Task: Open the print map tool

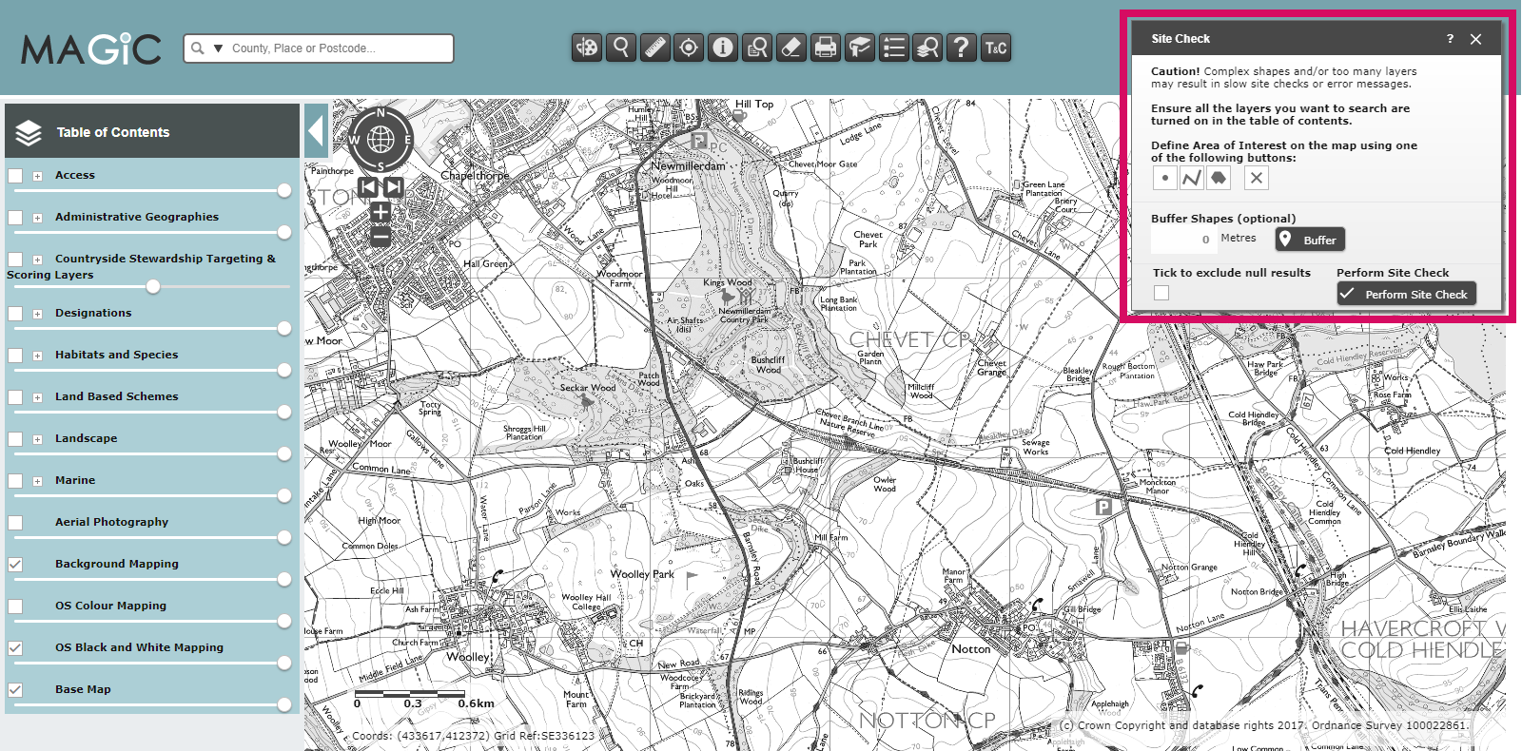Action: click(x=826, y=47)
